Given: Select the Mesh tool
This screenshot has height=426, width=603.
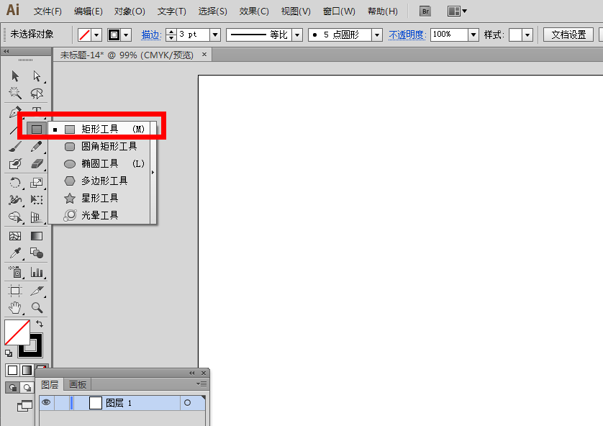Looking at the screenshot, I should pyautogui.click(x=15, y=236).
